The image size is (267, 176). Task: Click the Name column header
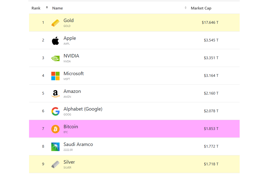(57, 8)
